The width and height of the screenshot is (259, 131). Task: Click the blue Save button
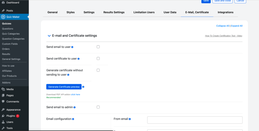coord(206,1)
